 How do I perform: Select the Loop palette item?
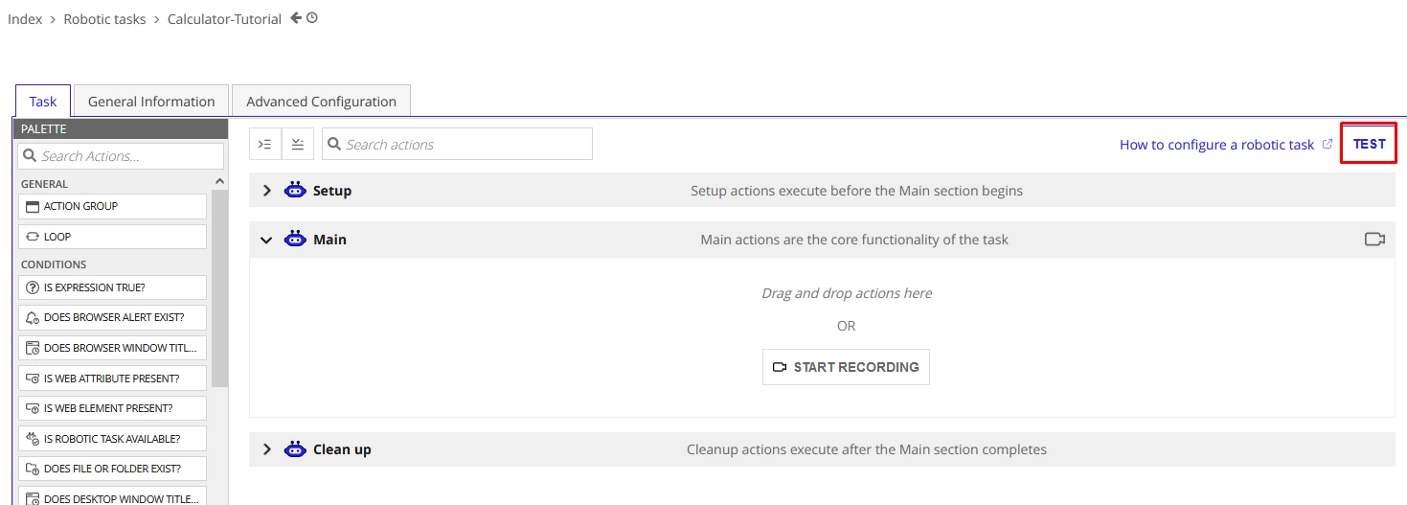(112, 237)
